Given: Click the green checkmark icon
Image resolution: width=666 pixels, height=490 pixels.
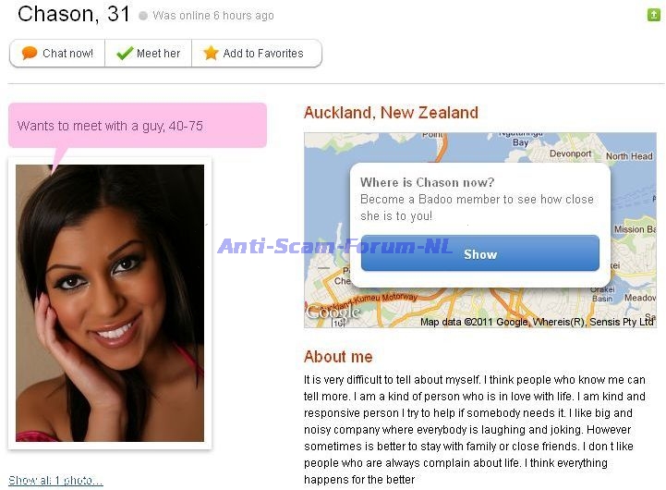Looking at the screenshot, I should (x=125, y=53).
